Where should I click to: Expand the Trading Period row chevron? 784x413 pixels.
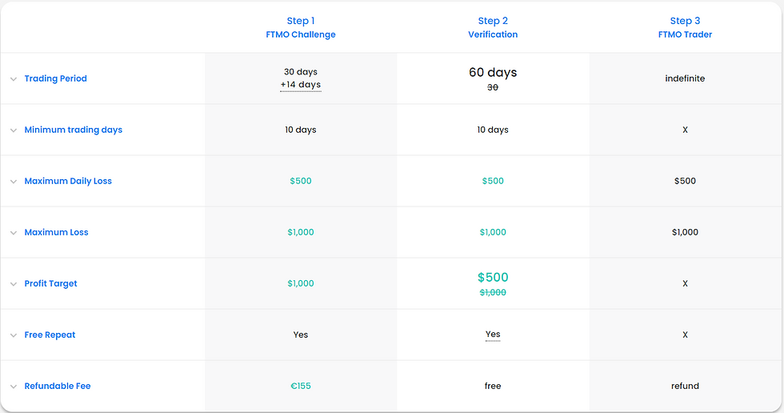14,79
